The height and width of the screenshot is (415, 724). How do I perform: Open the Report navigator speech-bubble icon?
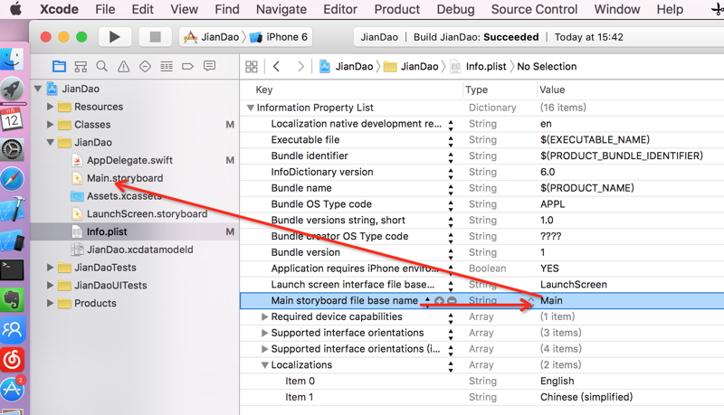pyautogui.click(x=209, y=66)
